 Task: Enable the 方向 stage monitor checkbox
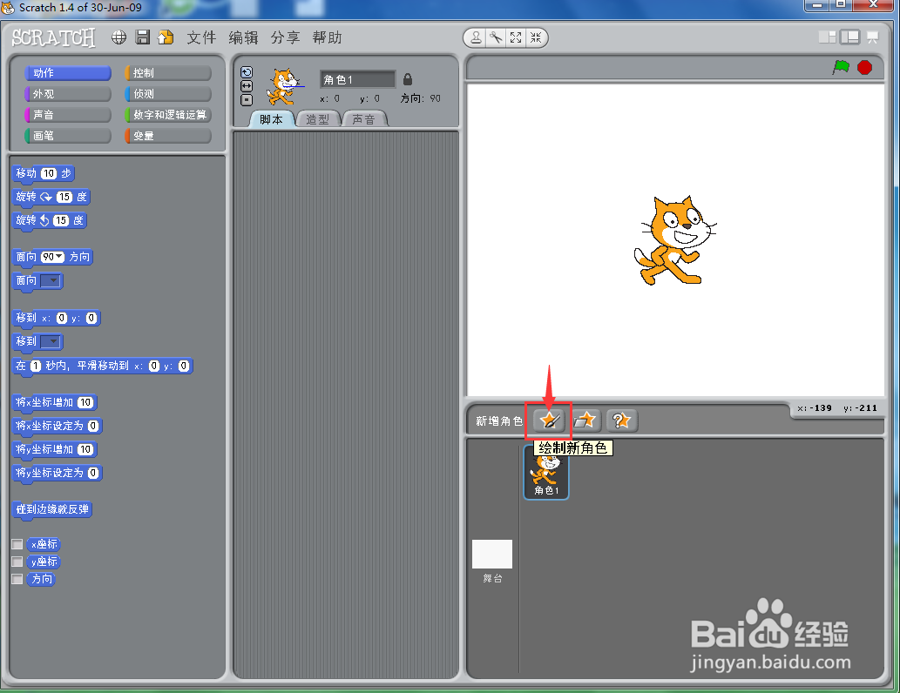[x=17, y=579]
